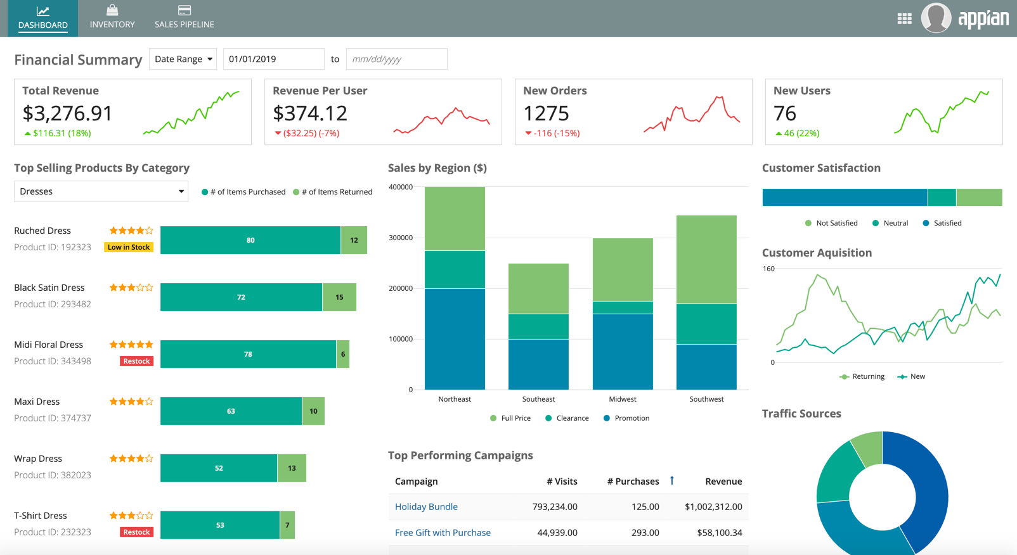Viewport: 1017px width, 555px height.
Task: Toggle the Full Price legend entry
Action: [x=510, y=418]
